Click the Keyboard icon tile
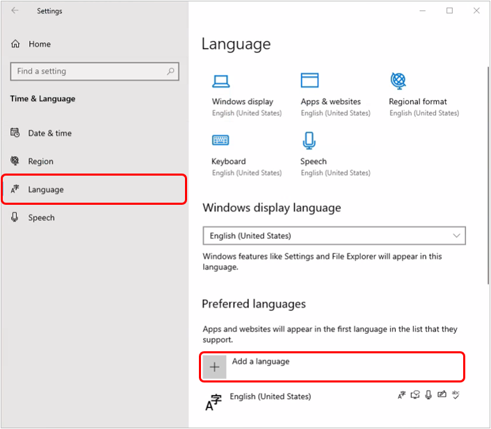Screen dimensions: 491x429 (220, 140)
